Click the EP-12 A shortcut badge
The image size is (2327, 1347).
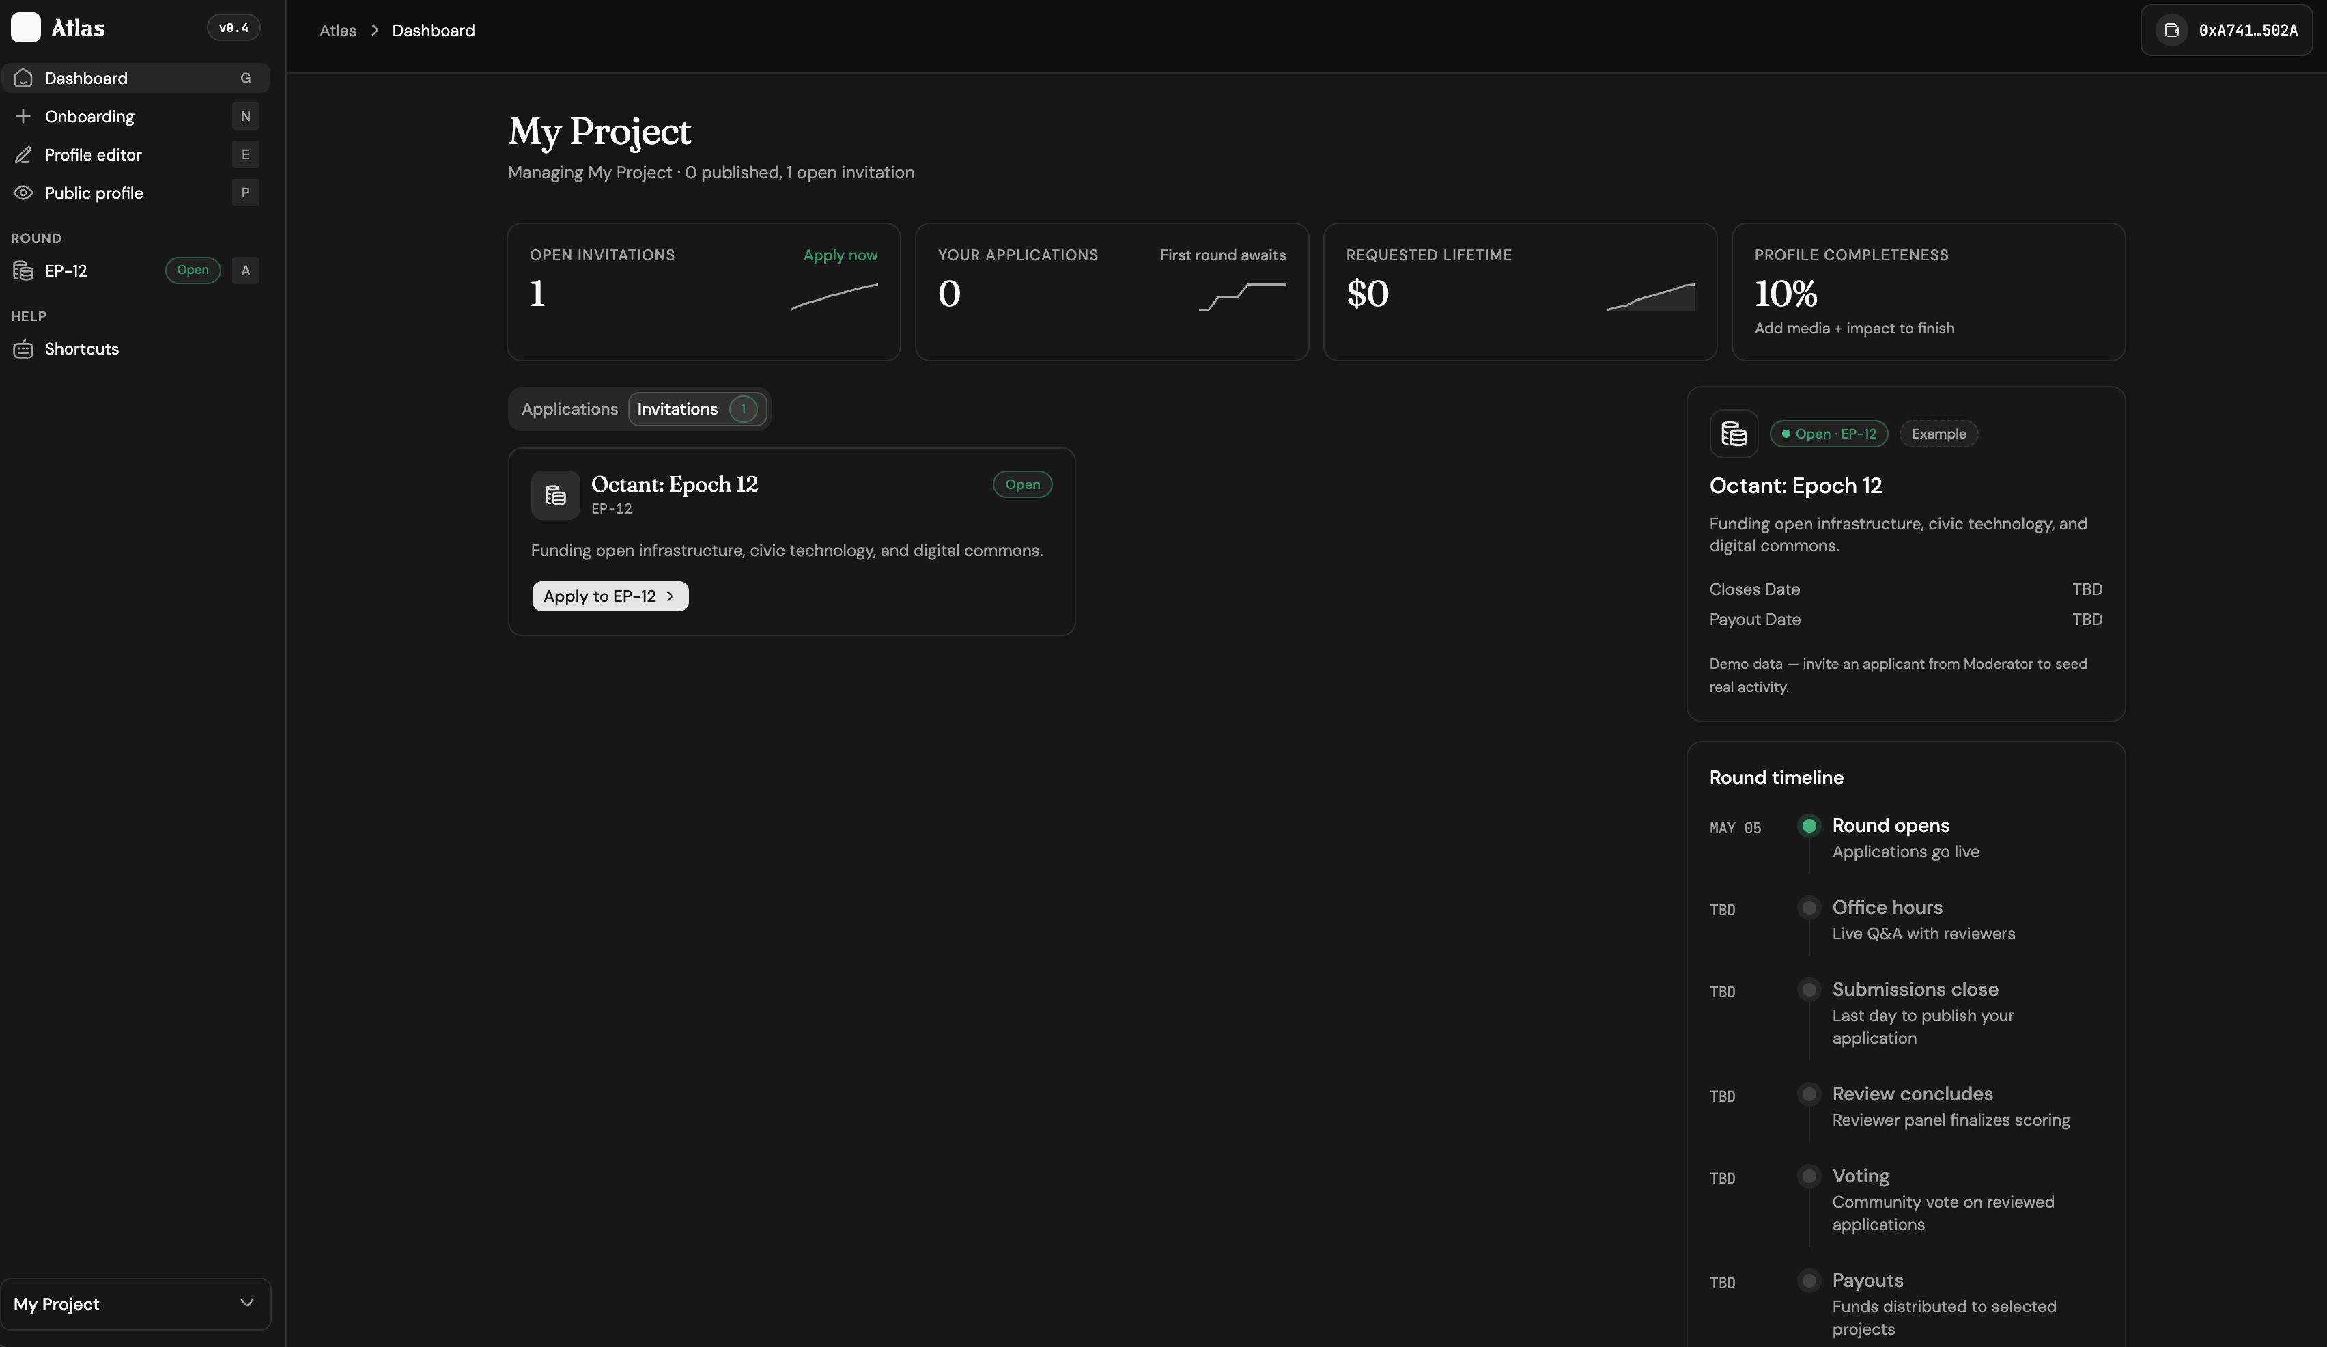coord(246,270)
